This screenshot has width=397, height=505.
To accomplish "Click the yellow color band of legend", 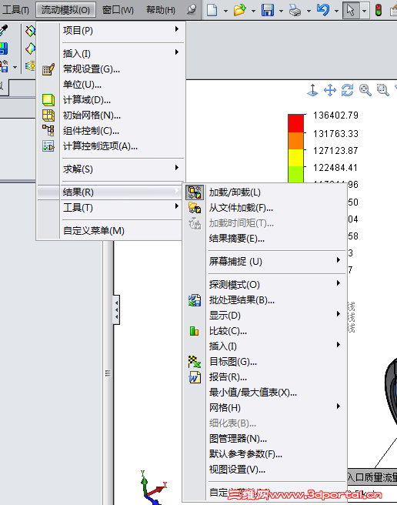I will click(295, 158).
